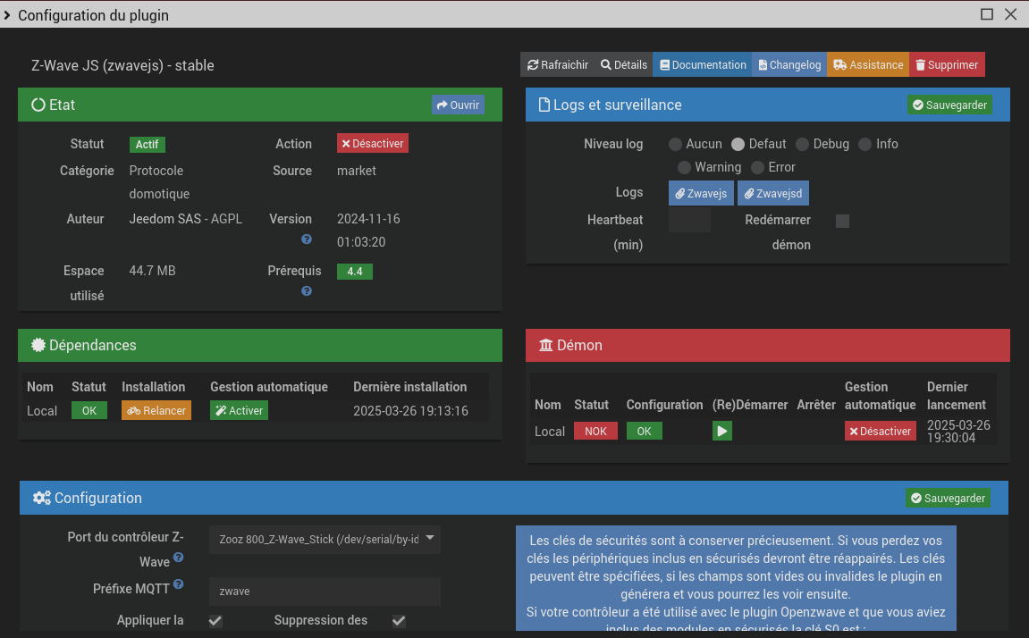Click the help icon under Prérequis
This screenshot has width=1029, height=638.
point(307,291)
